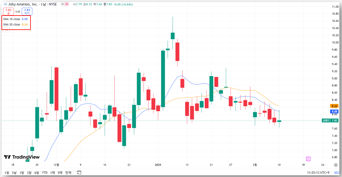The height and width of the screenshot is (177, 342).
Task: Click the TradingView logo
Action: pos(22,157)
